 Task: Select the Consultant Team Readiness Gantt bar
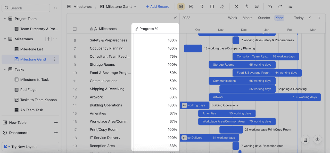[266, 56]
